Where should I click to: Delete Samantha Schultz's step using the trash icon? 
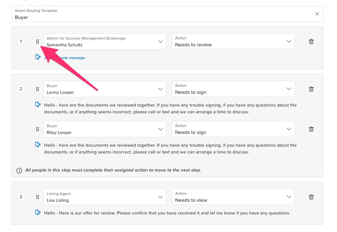click(x=311, y=41)
